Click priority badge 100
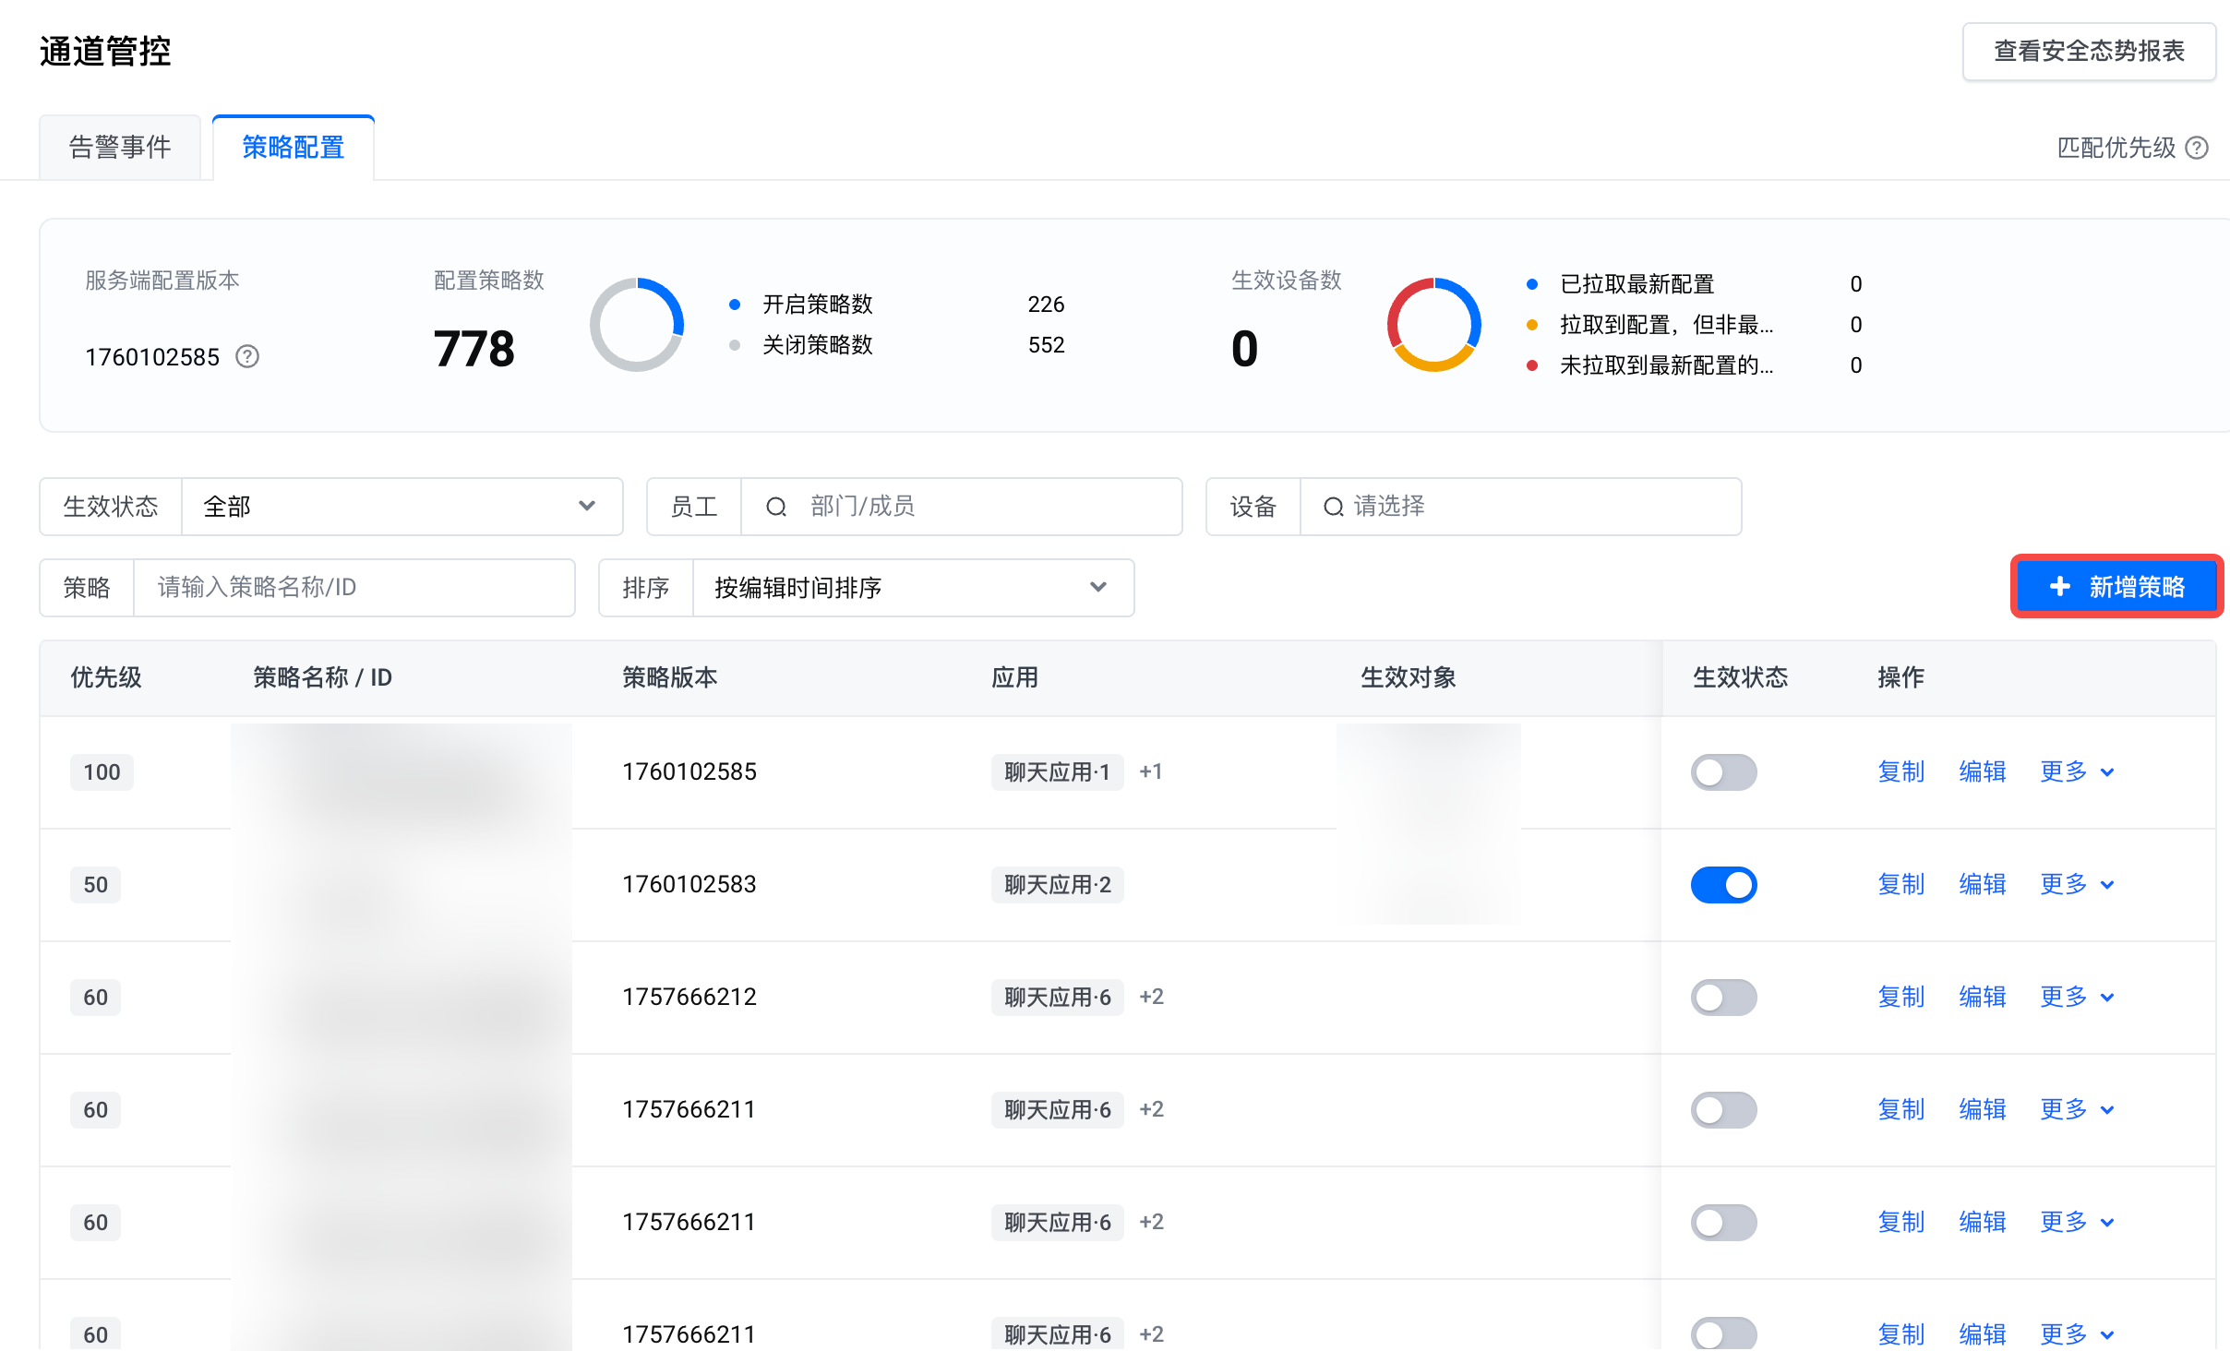 pos(102,772)
